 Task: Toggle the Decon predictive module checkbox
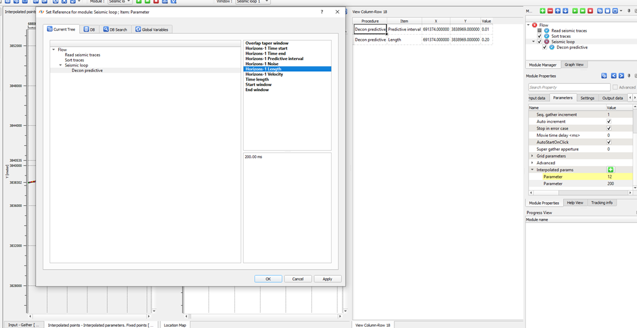pyautogui.click(x=545, y=48)
